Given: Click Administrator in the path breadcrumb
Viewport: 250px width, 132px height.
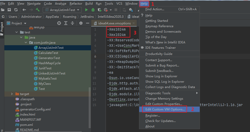Looking at the screenshot, I should pyautogui.click(x=31, y=17).
